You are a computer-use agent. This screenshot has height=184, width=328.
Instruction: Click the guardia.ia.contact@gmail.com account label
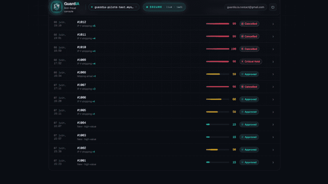tap(246, 7)
